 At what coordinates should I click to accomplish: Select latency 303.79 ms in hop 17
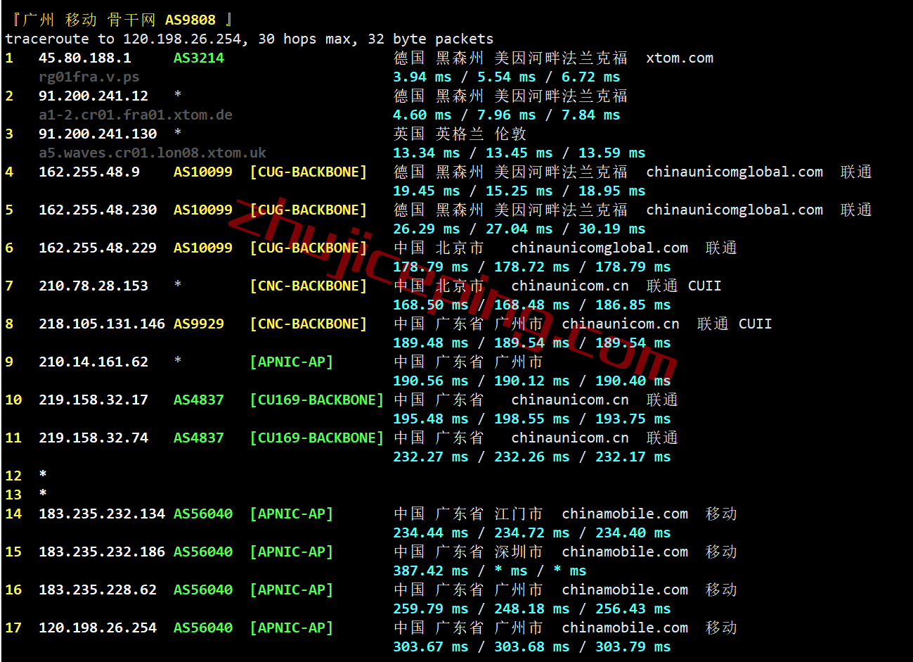(x=633, y=647)
